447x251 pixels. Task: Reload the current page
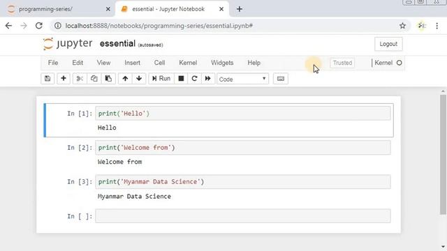[39, 26]
